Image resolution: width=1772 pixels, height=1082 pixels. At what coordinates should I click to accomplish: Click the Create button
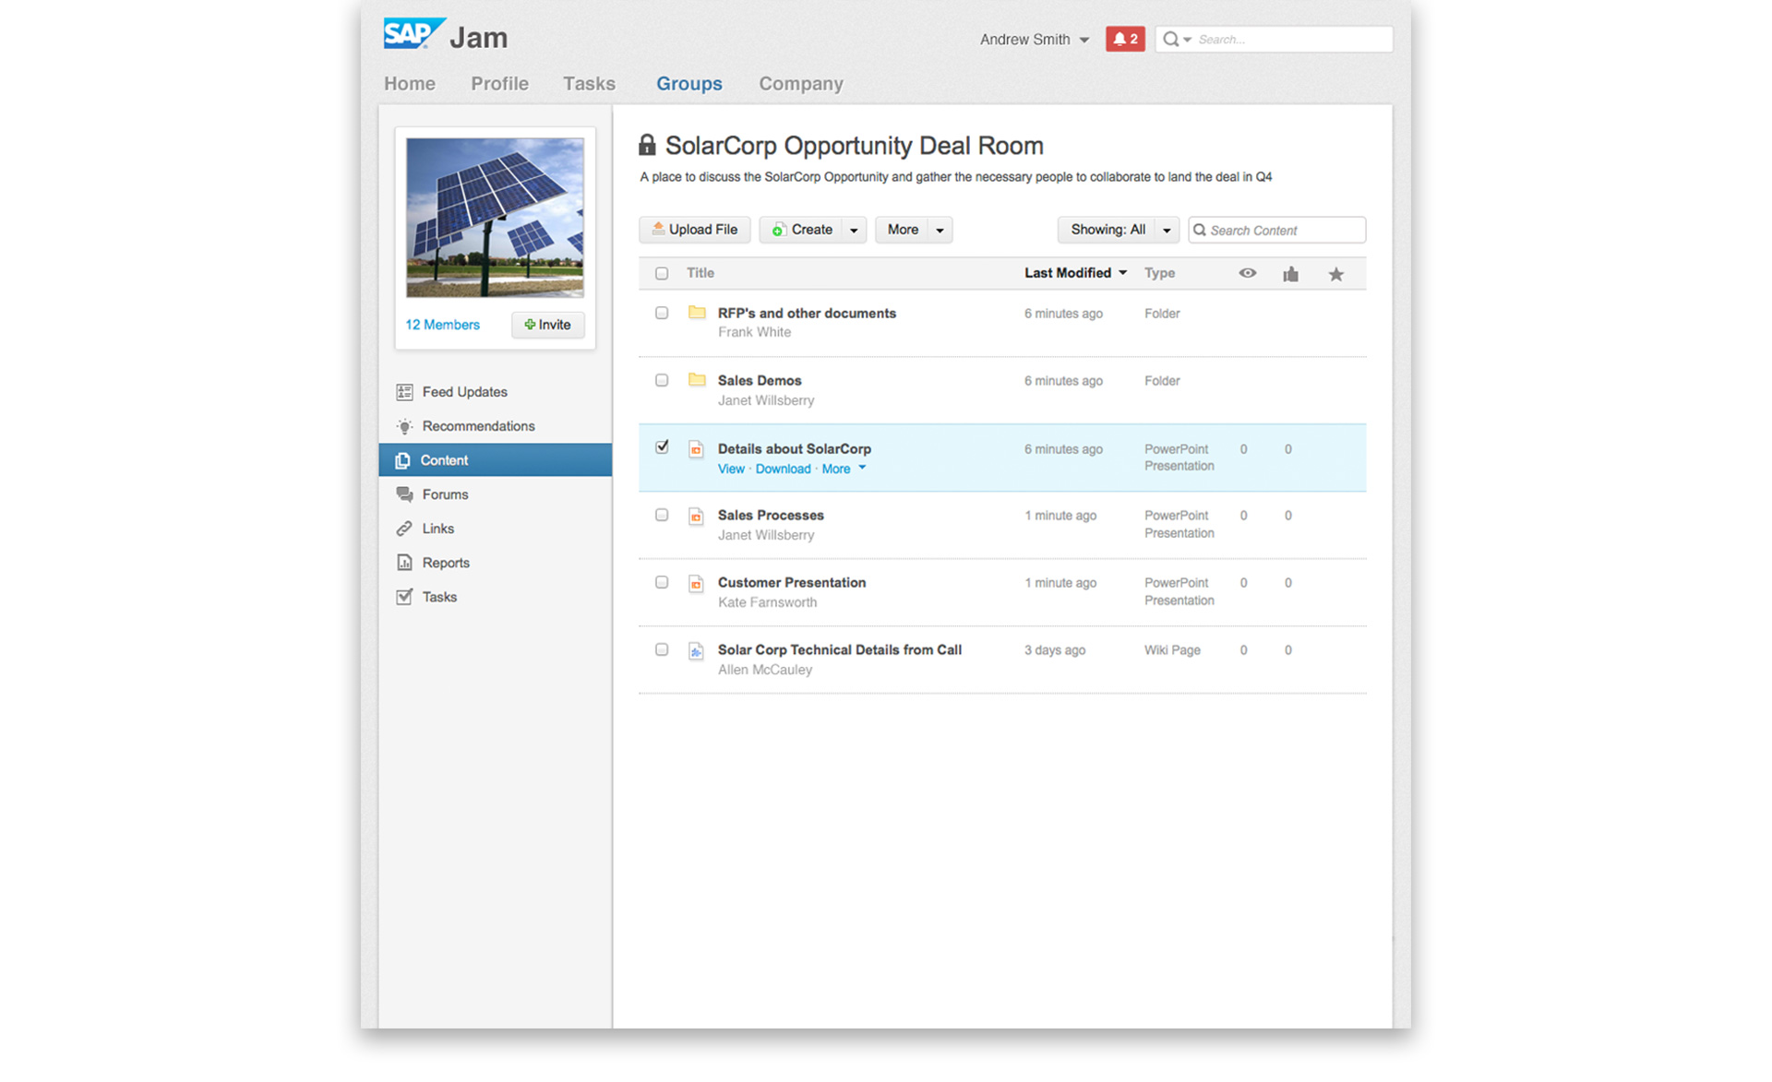[x=802, y=230]
